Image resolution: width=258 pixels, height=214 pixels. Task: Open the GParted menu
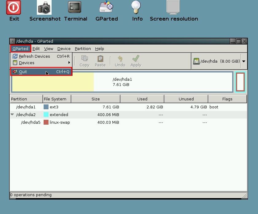point(20,49)
